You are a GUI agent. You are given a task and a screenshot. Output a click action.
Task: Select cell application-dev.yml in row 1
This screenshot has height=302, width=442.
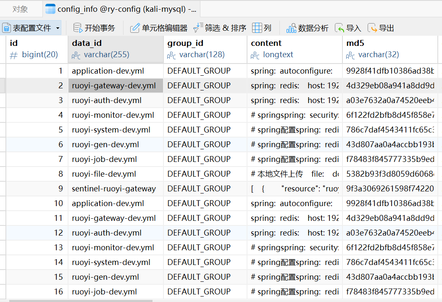point(116,71)
